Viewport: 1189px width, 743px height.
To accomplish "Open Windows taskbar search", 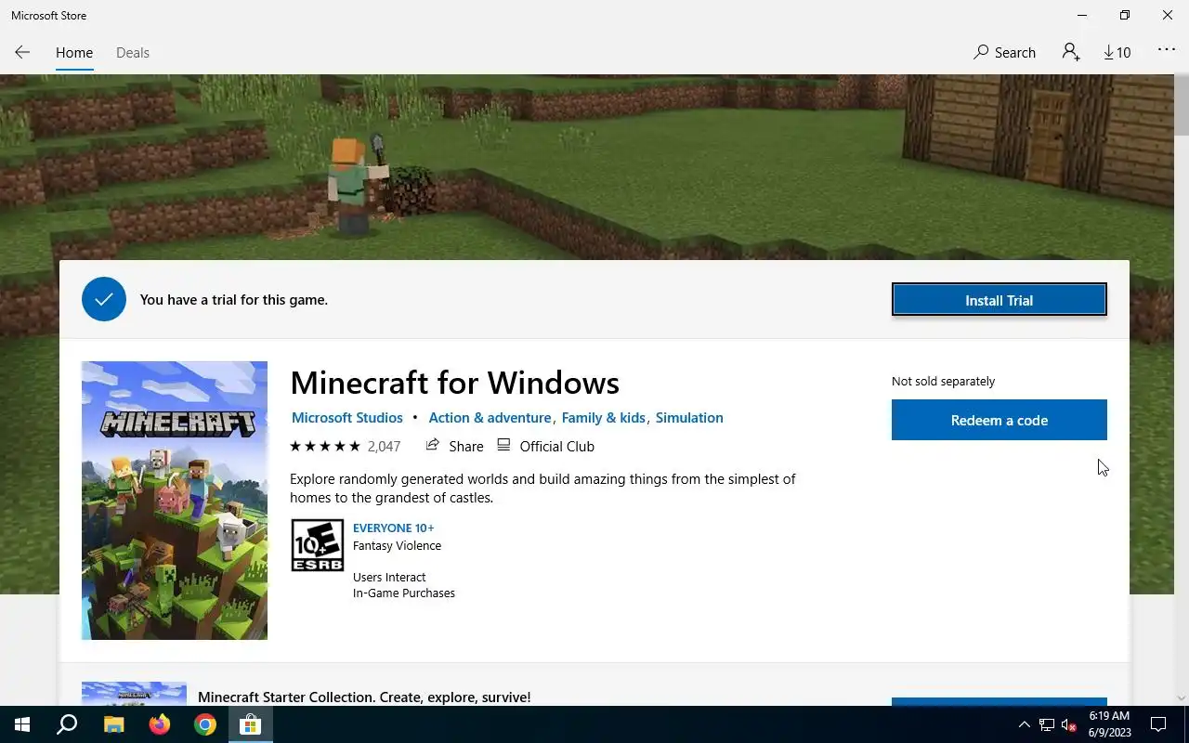I will click(x=67, y=724).
